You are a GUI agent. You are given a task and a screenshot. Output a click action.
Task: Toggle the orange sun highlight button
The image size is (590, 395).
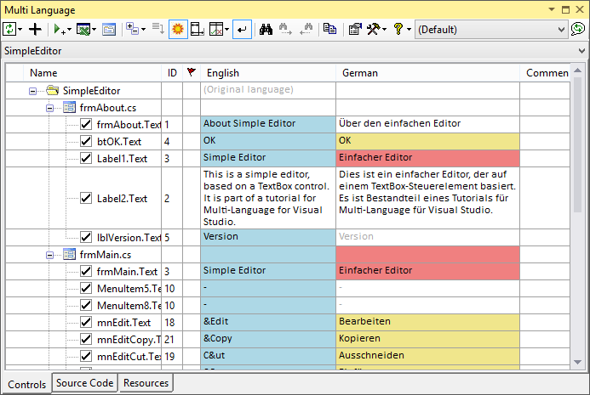tap(178, 29)
